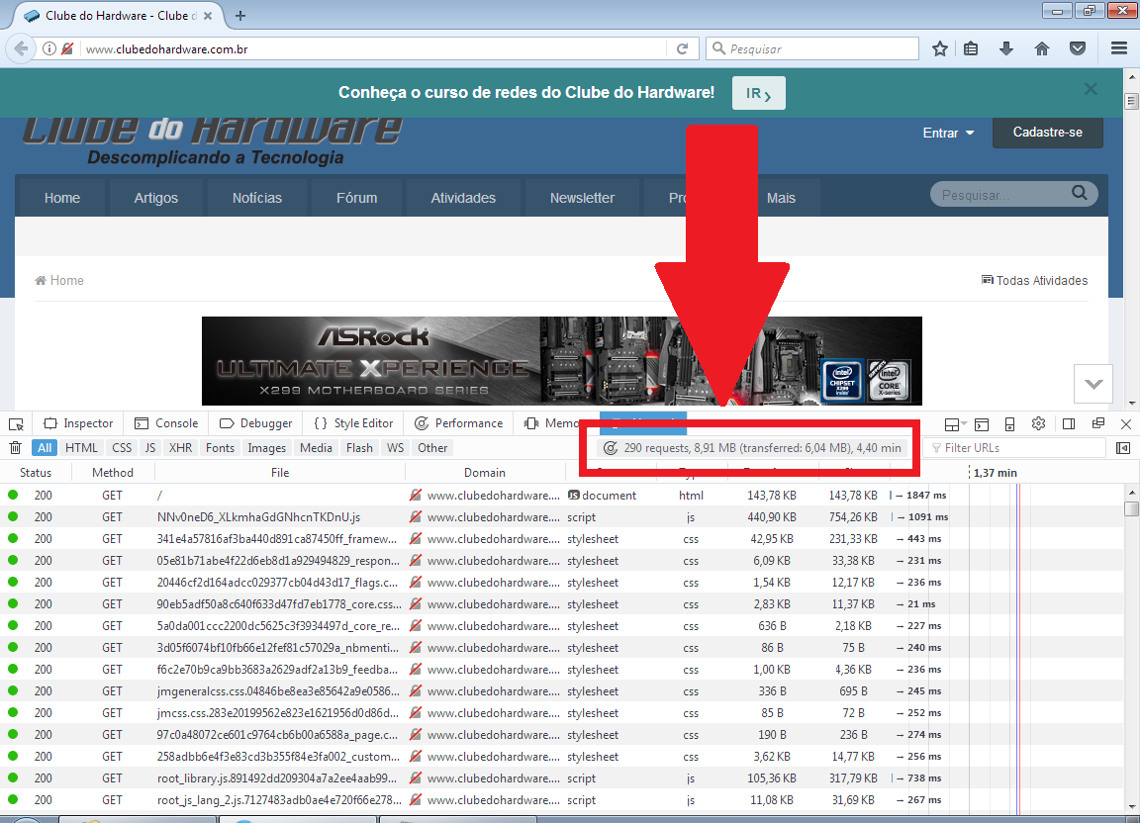This screenshot has height=823, width=1140.
Task: Open the Firefox hamburger menu
Action: coord(1119,48)
